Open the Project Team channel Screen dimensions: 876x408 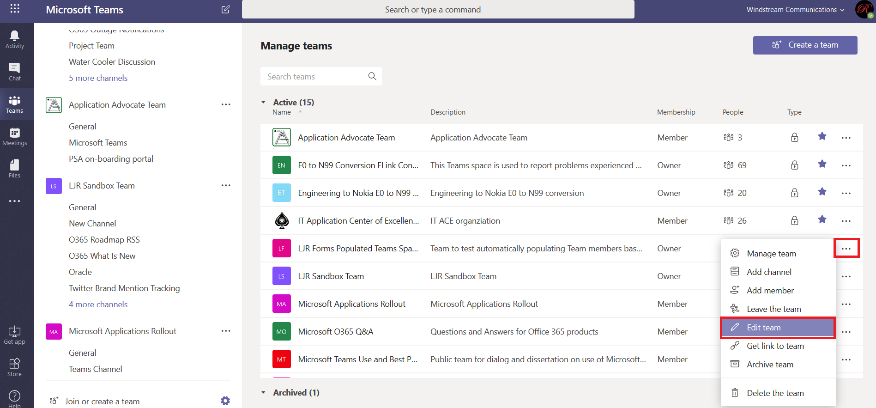pyautogui.click(x=91, y=45)
